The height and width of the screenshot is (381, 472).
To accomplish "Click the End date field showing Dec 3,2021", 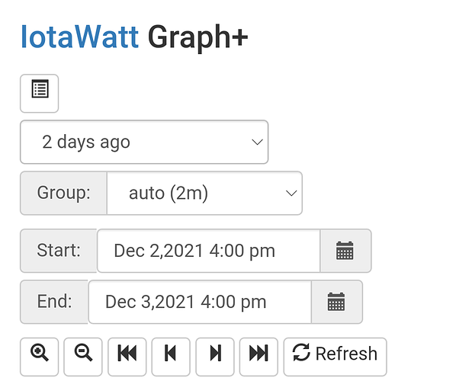I will coord(200,302).
